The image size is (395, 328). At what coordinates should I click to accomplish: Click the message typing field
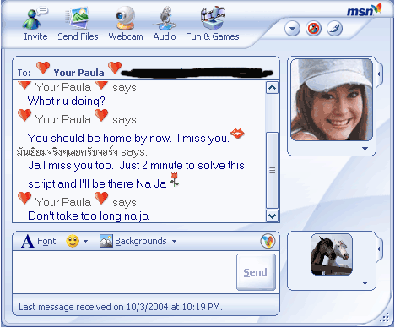click(124, 272)
